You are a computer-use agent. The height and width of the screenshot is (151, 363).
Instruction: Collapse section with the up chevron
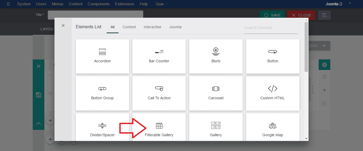click(39, 123)
